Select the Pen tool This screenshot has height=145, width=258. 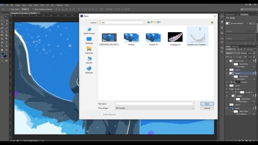pyautogui.click(x=2, y=42)
